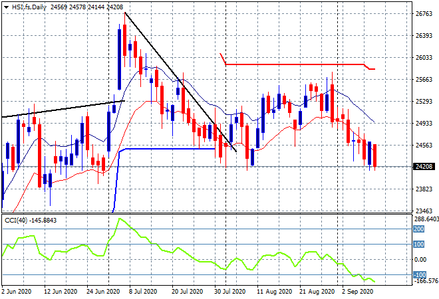Click date label 30 Jul 2020

[x=230, y=292]
